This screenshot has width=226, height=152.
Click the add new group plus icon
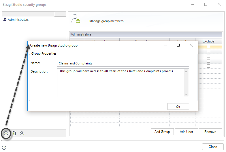(6, 133)
